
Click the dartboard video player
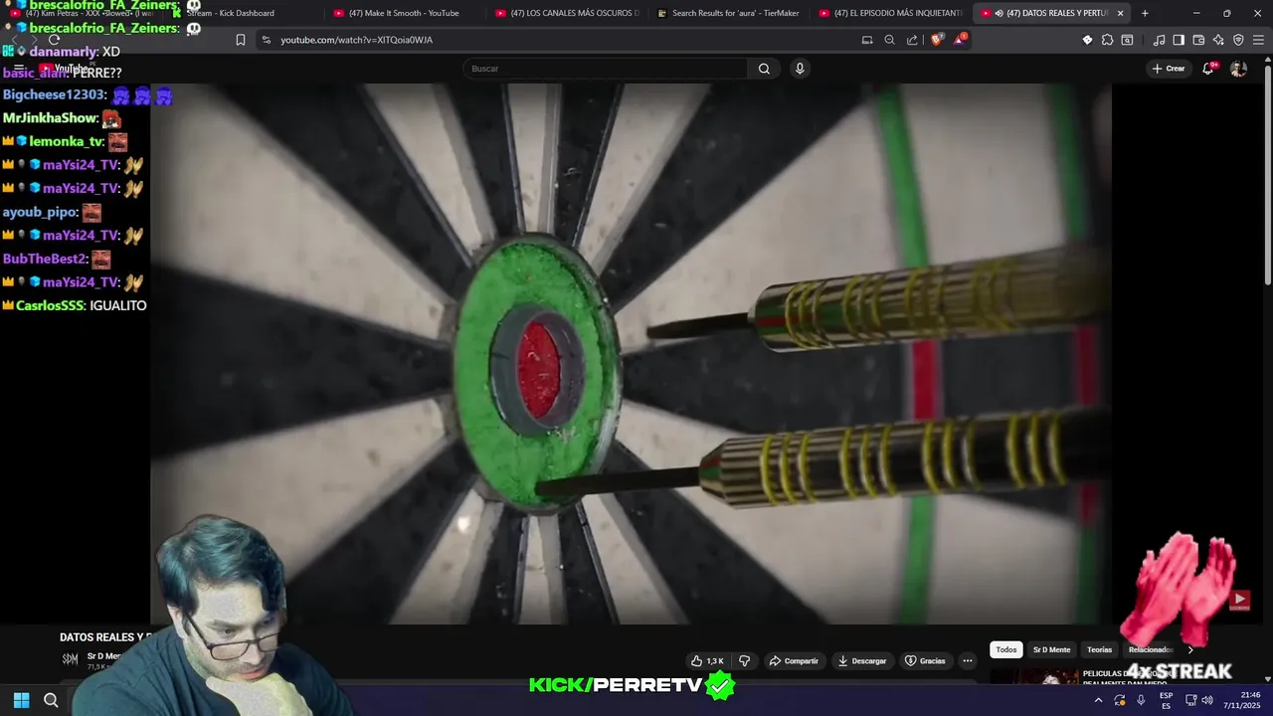coord(631,353)
